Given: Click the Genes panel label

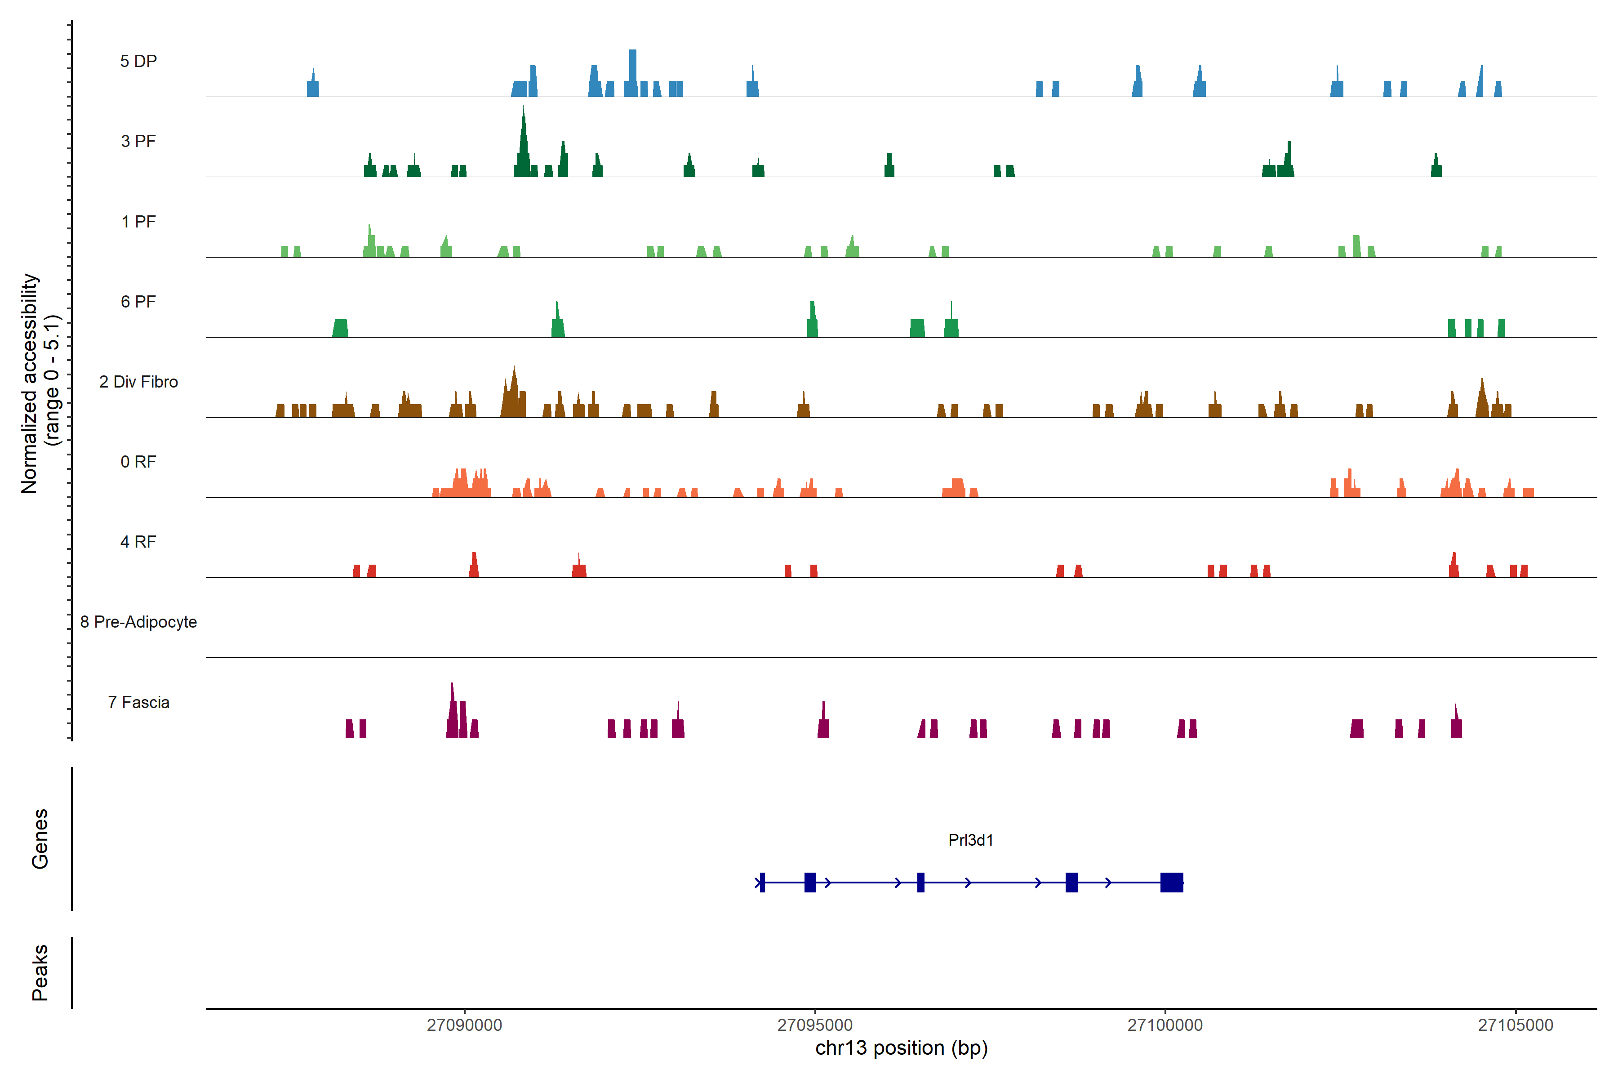Looking at the screenshot, I should click(x=40, y=839).
